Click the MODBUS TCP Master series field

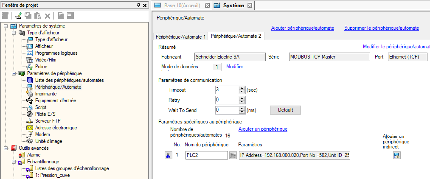pyautogui.click(x=329, y=57)
